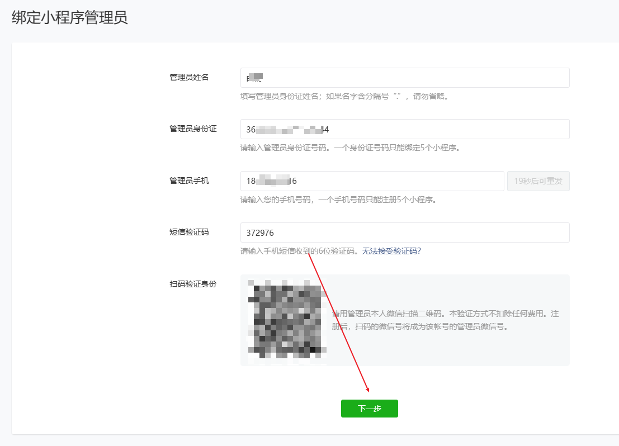Click the 管理员姓名 input field

point(405,78)
